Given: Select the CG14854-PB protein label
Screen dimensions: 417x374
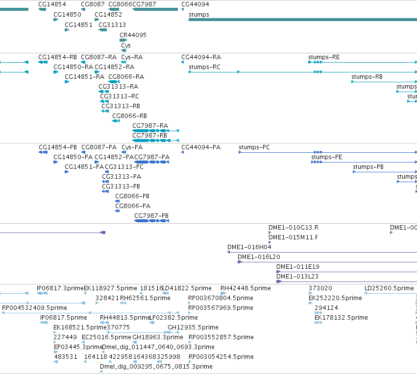Looking at the screenshot, I should [x=58, y=147].
